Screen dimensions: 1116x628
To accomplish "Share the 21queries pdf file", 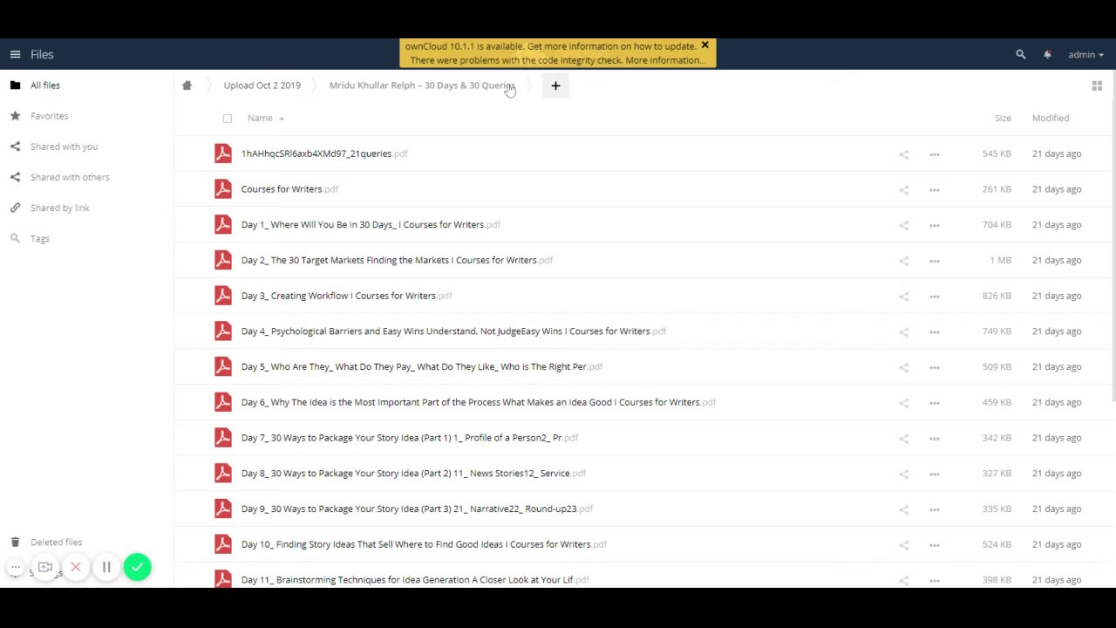I will click(903, 154).
